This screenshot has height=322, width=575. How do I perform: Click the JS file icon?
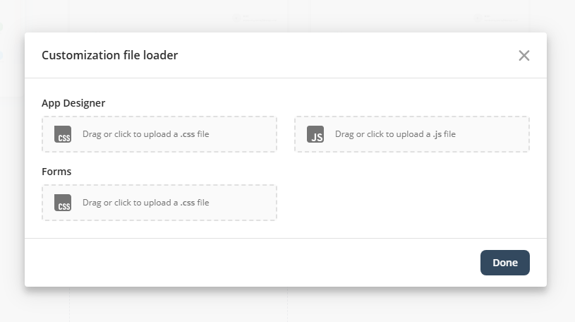click(x=315, y=134)
